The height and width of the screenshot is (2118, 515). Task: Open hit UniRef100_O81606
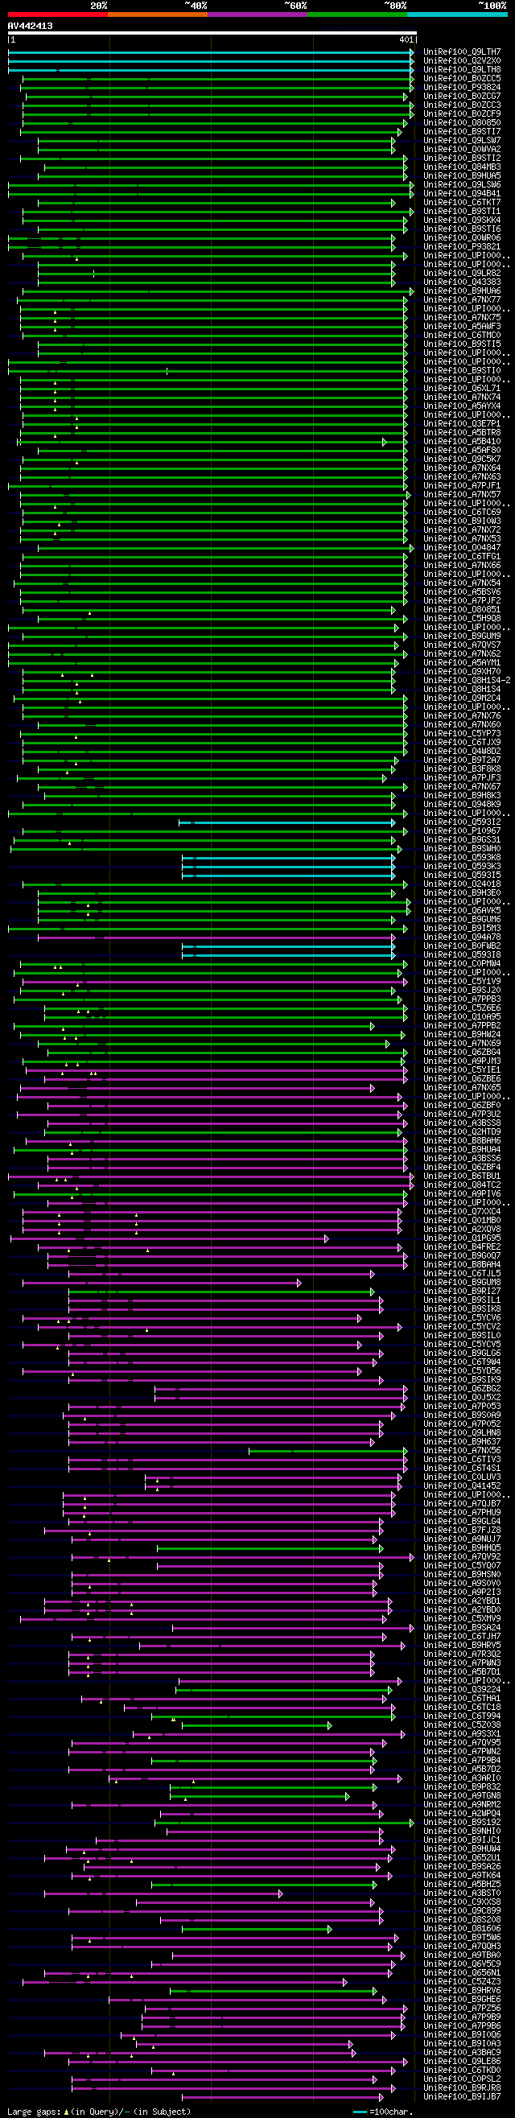462,1929
